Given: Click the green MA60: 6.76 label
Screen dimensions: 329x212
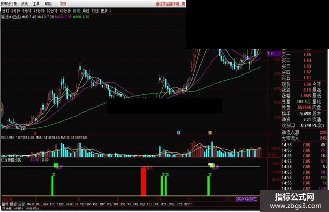Looking at the screenshot, I should click(x=81, y=17).
